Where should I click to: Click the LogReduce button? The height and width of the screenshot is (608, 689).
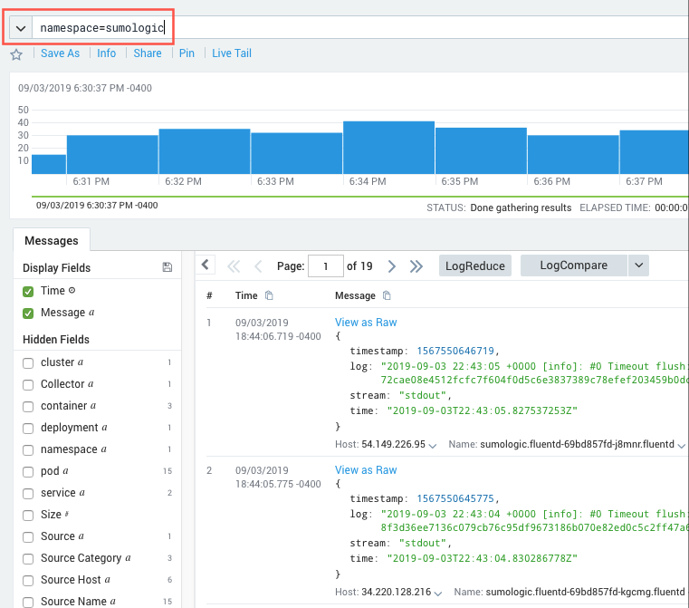pos(475,265)
